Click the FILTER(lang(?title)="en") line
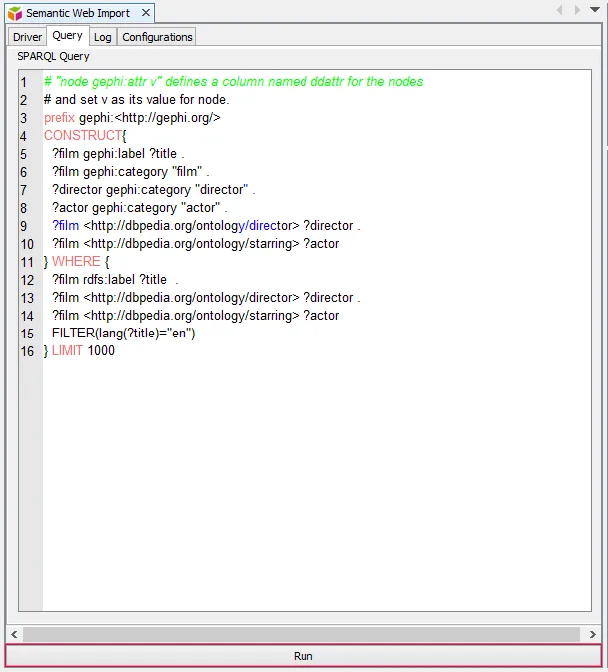 pyautogui.click(x=123, y=334)
